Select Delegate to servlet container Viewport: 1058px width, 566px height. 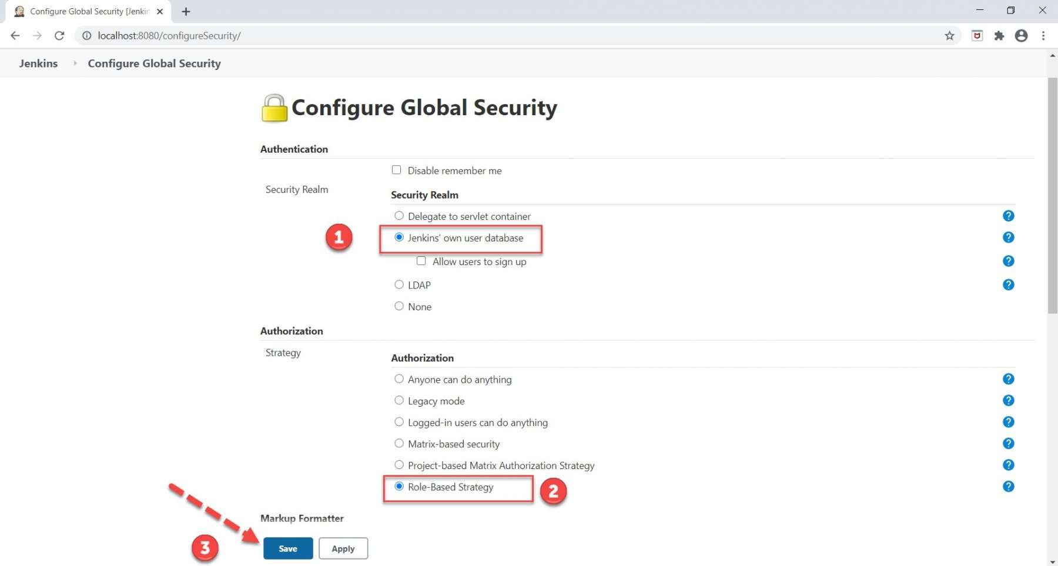tap(399, 216)
